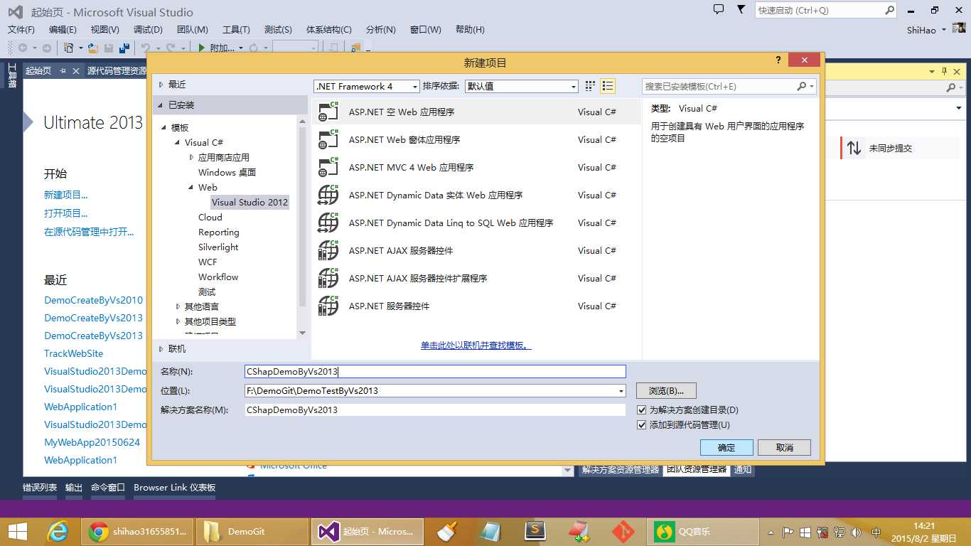
Task: Open the Windows Start button
Action: click(x=17, y=531)
